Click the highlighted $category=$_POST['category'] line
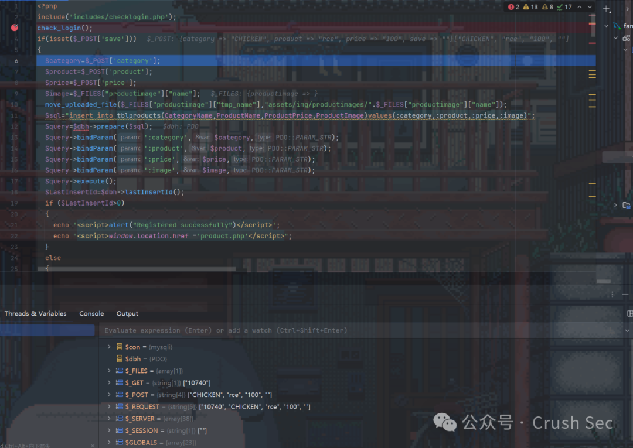The width and height of the screenshot is (633, 448). (x=316, y=60)
